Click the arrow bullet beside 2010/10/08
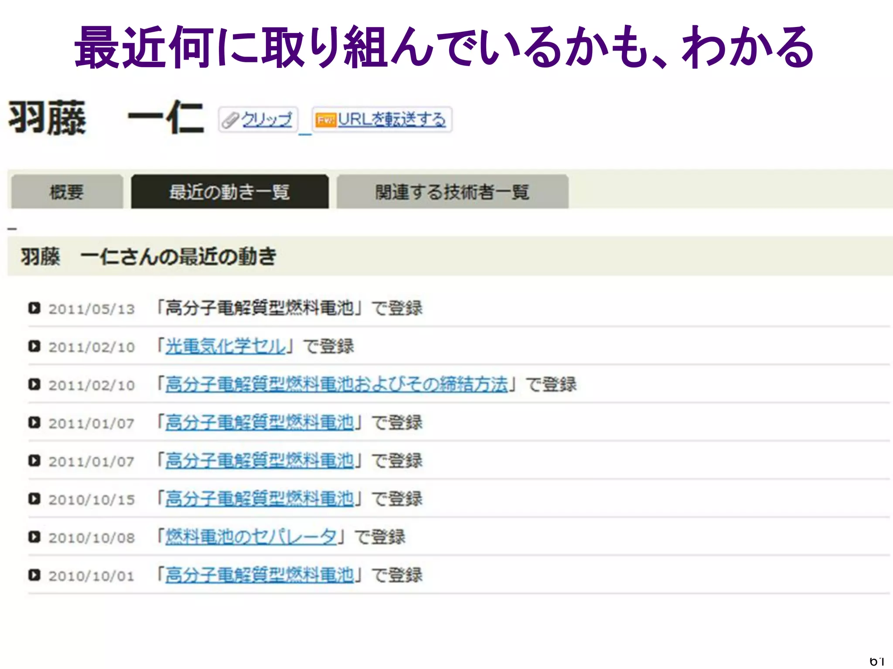Screen dimensions: 893x669 coord(34,537)
